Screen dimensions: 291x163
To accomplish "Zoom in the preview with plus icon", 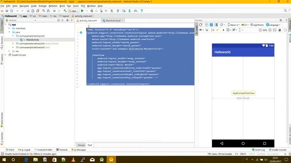I will [270, 30].
